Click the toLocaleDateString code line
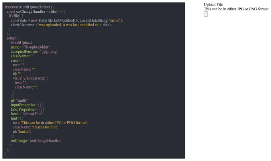Image resolution: width=271 pixels, height=161 pixels. 67,21
